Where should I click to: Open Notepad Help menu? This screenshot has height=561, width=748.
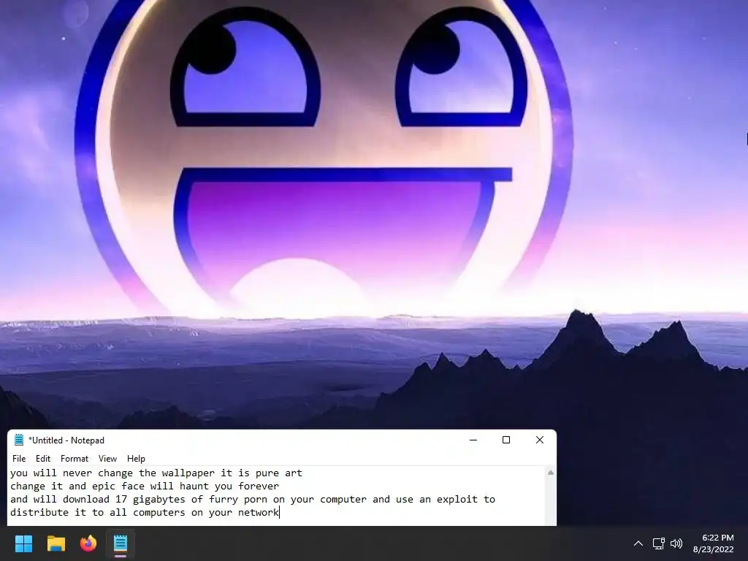click(x=136, y=459)
